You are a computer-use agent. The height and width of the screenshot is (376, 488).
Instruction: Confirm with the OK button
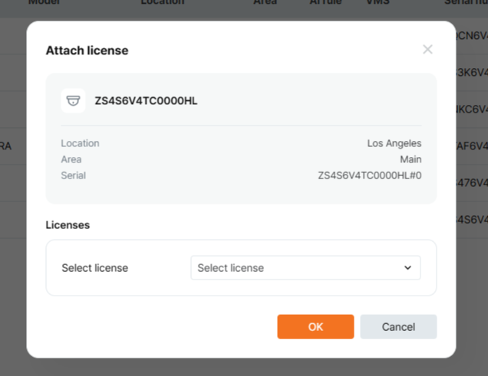coord(315,327)
